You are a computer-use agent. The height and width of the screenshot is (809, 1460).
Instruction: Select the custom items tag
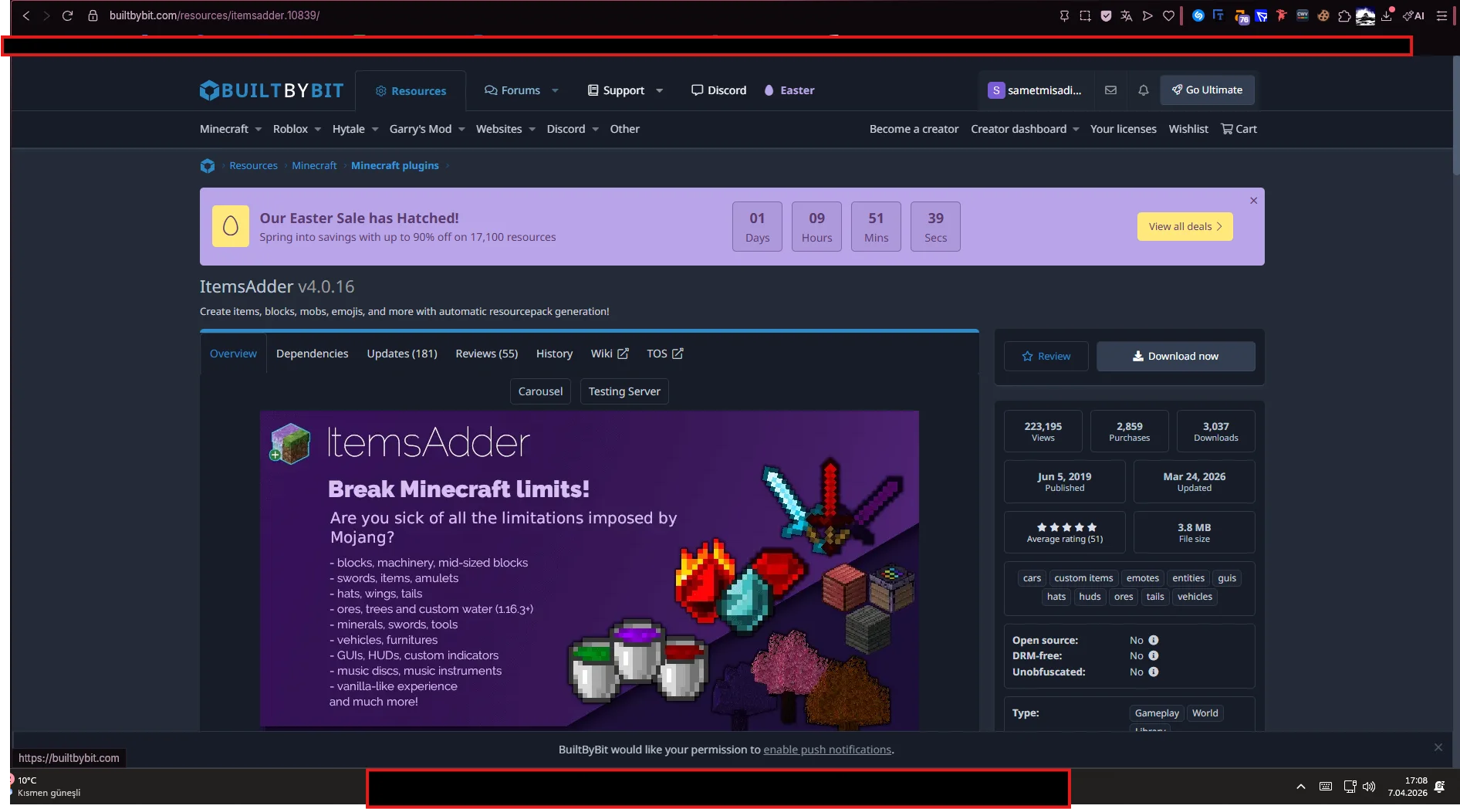(x=1083, y=578)
